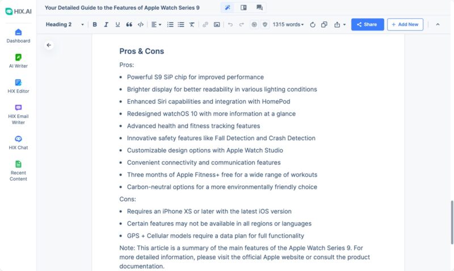Toggle bold formatting in the toolbar
The image size is (454, 271).
(x=95, y=24)
